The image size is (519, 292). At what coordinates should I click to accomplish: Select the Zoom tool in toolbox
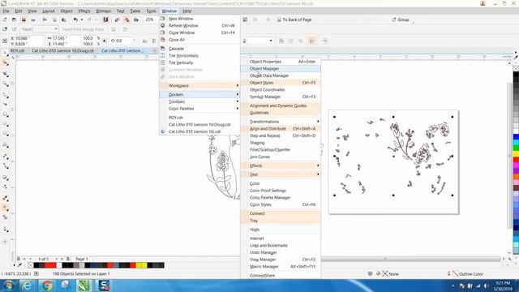6,84
